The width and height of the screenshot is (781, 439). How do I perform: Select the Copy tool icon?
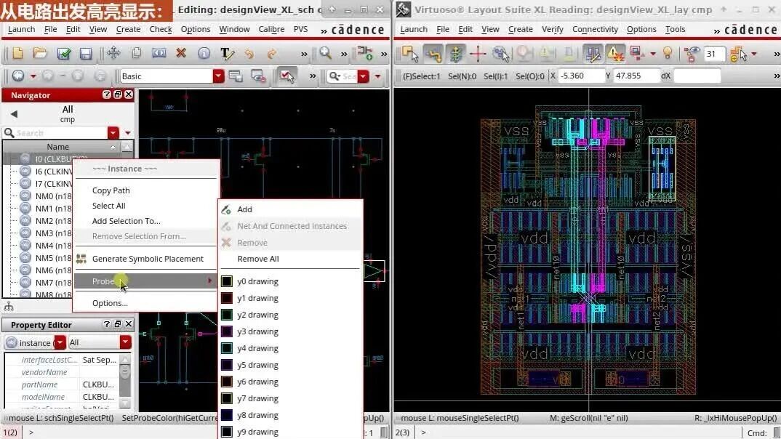pos(136,53)
